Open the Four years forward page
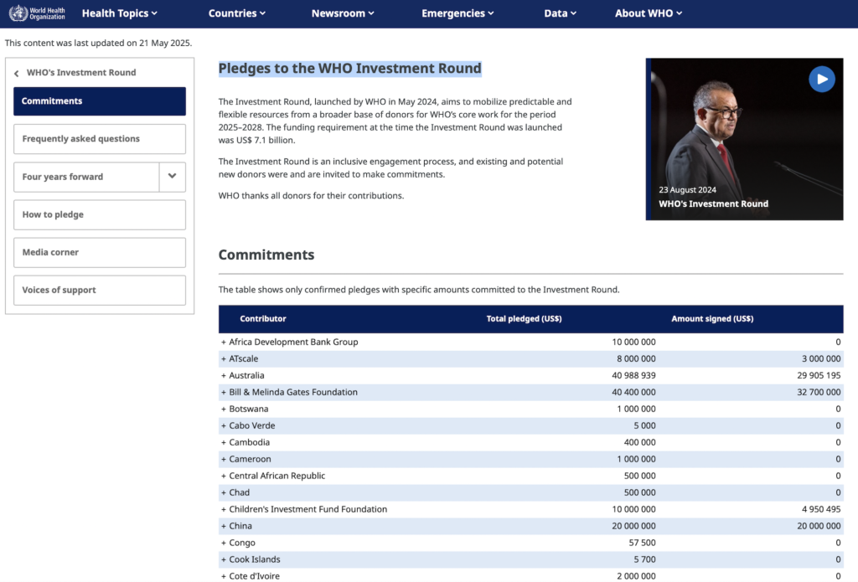858x582 pixels. click(x=86, y=177)
